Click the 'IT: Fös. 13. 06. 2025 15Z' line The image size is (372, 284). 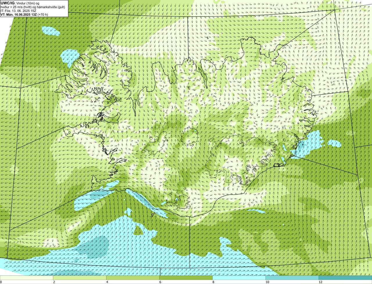(19, 11)
